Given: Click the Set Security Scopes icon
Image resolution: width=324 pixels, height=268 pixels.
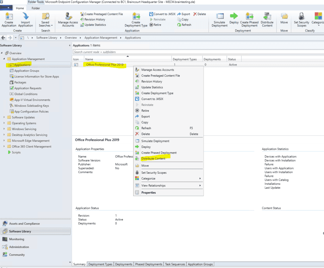Looking at the screenshot, I should pos(301,19).
